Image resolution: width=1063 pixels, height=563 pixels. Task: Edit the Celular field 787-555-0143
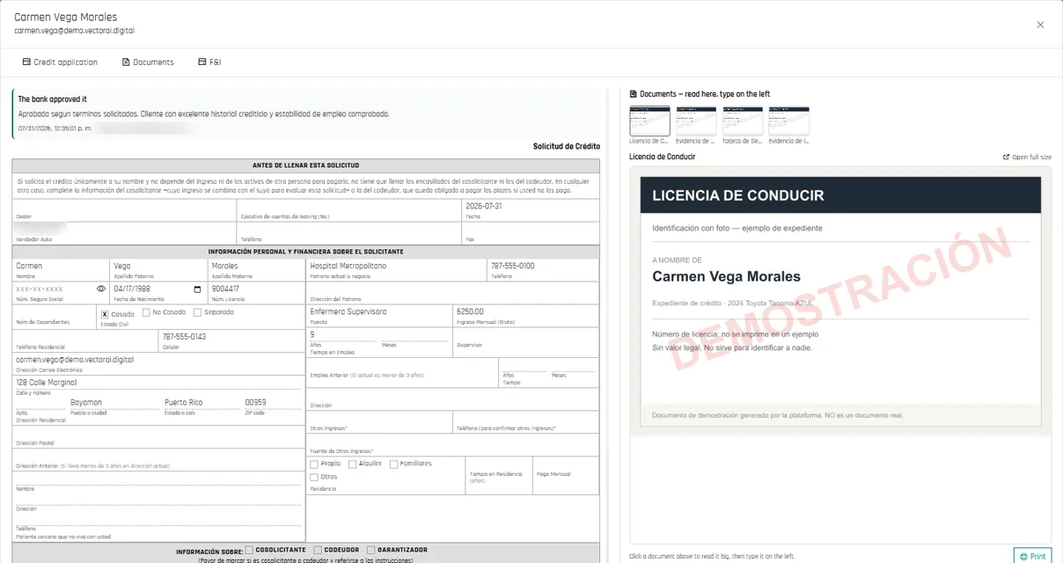point(231,337)
